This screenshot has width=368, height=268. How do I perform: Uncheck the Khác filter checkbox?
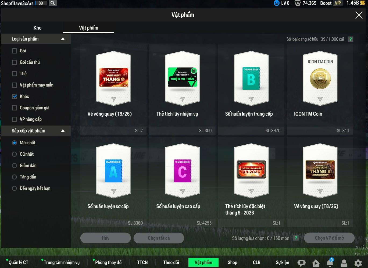coord(15,97)
